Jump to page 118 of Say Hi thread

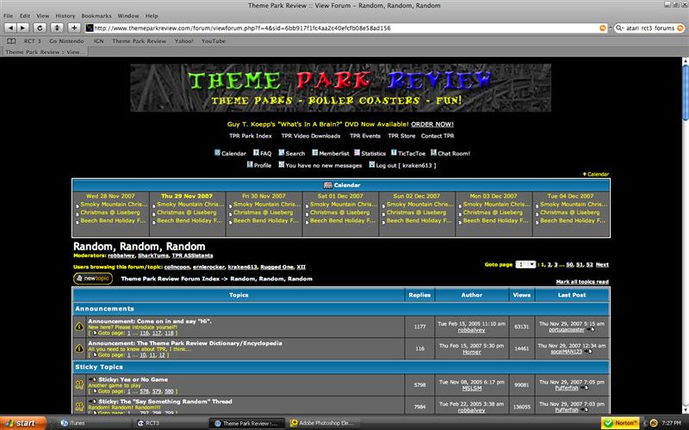169,333
